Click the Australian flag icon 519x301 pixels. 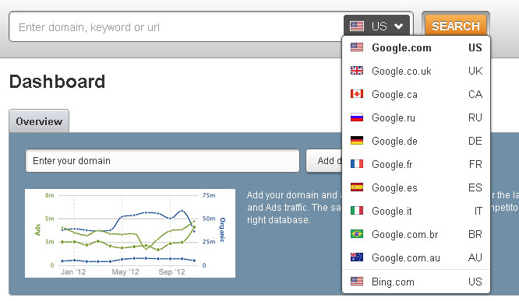point(357,257)
